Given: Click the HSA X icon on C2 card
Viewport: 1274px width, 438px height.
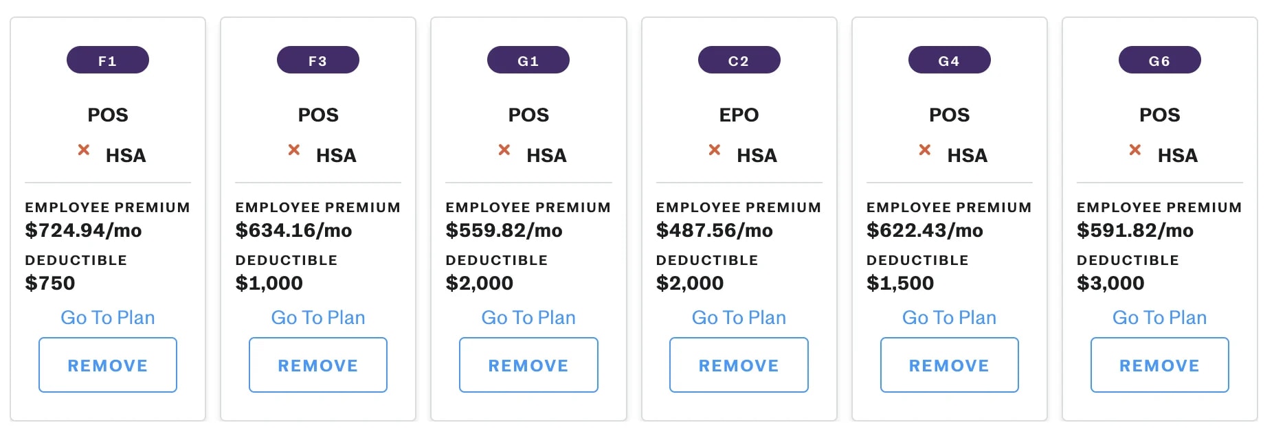Looking at the screenshot, I should pyautogui.click(x=715, y=150).
